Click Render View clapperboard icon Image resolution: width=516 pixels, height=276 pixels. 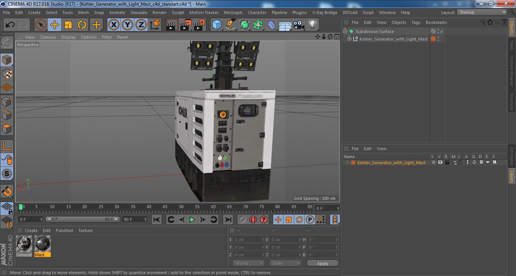coord(172,25)
